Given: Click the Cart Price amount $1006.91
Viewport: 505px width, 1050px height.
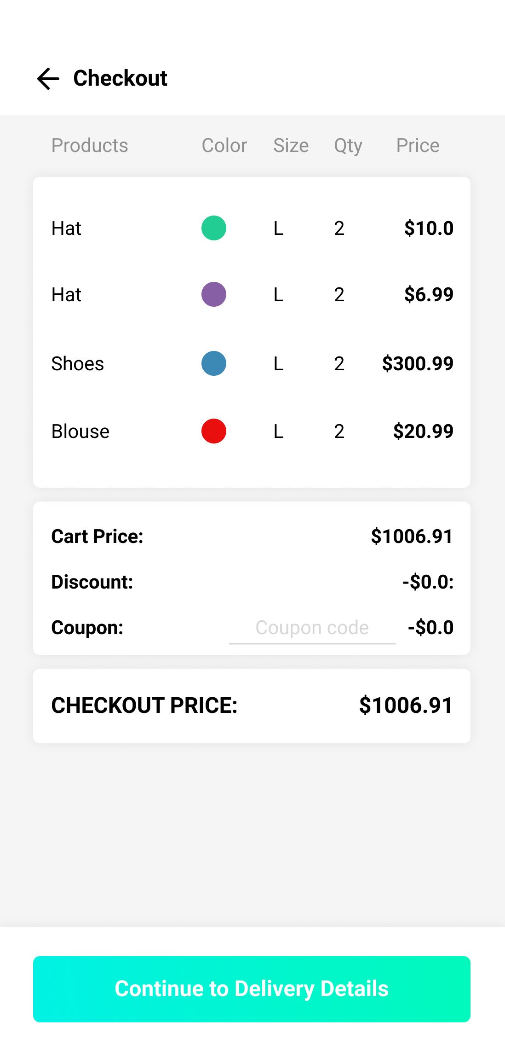Looking at the screenshot, I should (412, 536).
